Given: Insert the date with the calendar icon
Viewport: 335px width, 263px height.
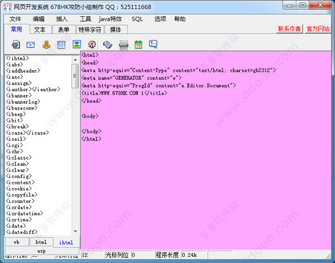Looking at the screenshot, I should [x=138, y=45].
